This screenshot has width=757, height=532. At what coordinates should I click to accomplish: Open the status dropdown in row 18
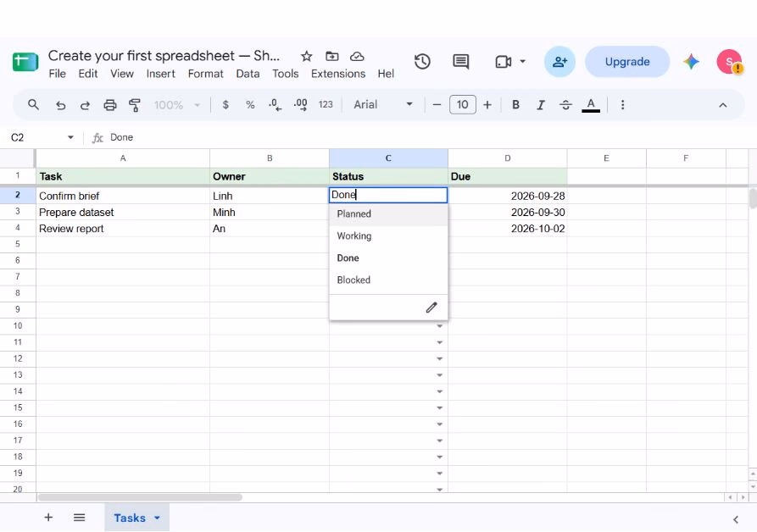tap(439, 457)
